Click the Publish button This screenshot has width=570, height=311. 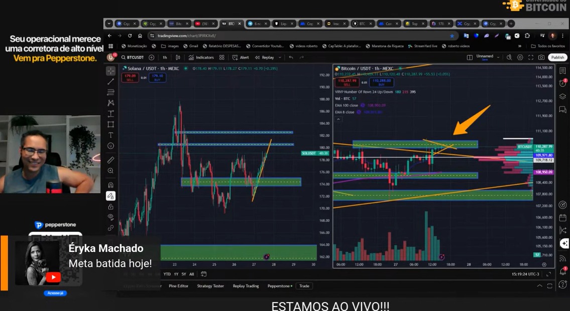(557, 57)
